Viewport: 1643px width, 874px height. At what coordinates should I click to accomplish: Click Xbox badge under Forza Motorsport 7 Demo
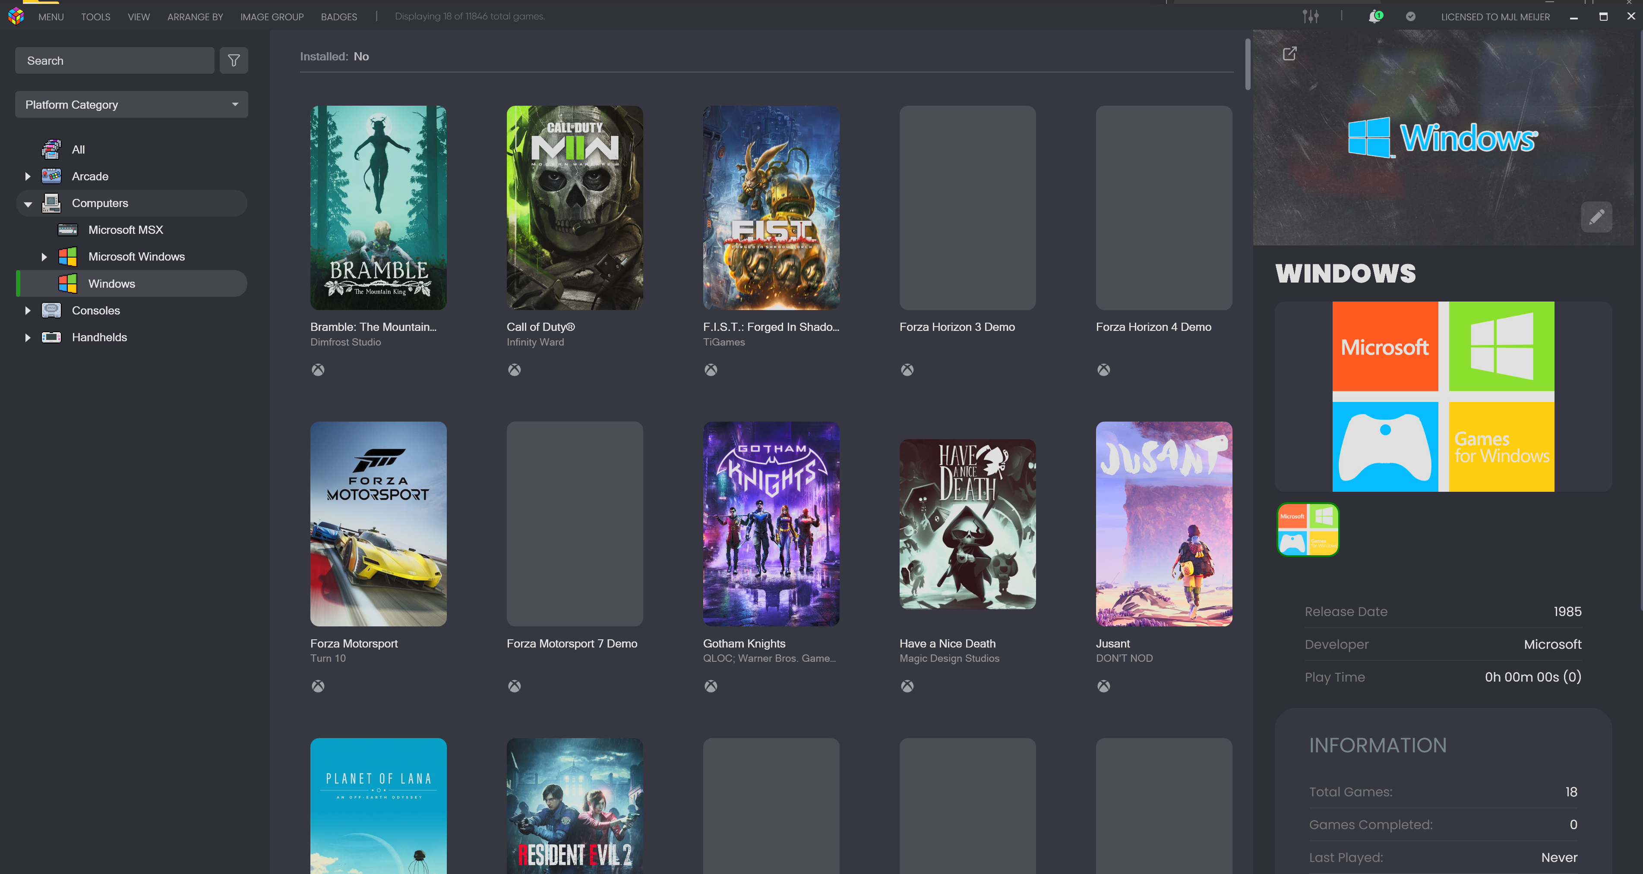(x=514, y=686)
